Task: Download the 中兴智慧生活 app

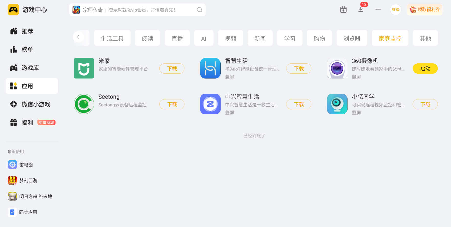Action: [299, 104]
